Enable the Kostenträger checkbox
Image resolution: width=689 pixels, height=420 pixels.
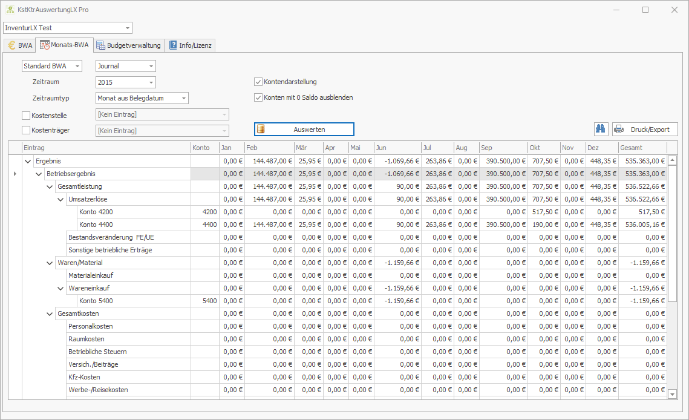[26, 130]
